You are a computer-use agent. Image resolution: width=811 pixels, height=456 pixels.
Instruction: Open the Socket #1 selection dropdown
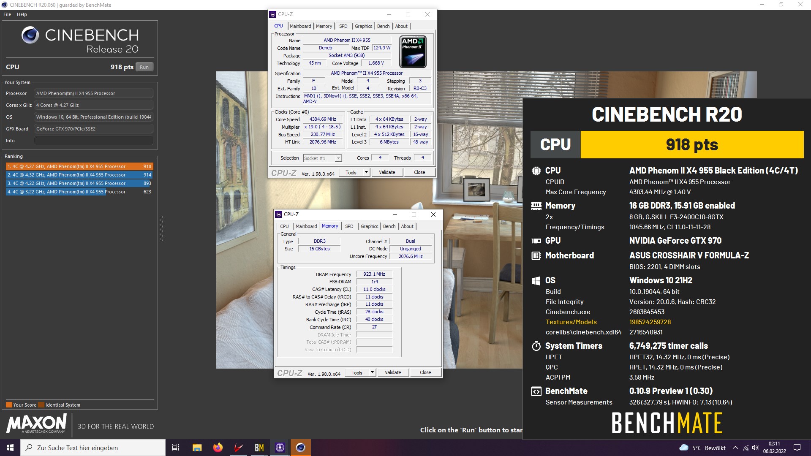pyautogui.click(x=322, y=158)
